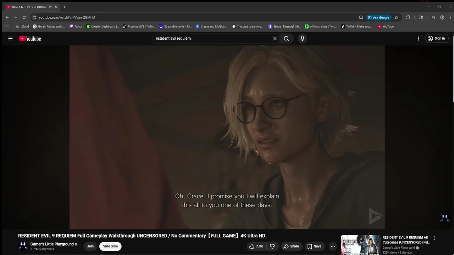
Task: Like the video with thumbs up
Action: point(256,246)
